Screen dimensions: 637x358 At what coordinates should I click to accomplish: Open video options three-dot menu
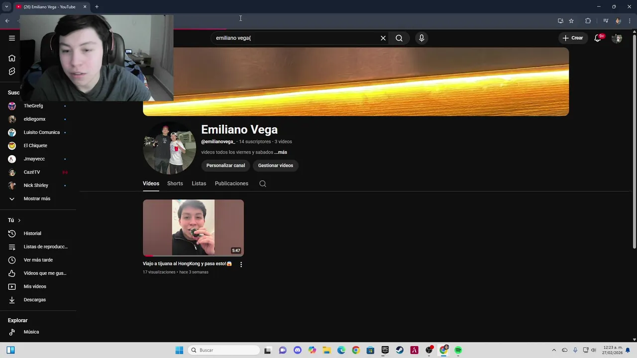(241, 265)
